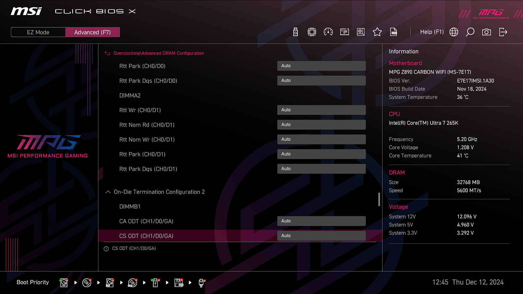Click the DRAM info heading
The width and height of the screenshot is (523, 294).
point(397,172)
